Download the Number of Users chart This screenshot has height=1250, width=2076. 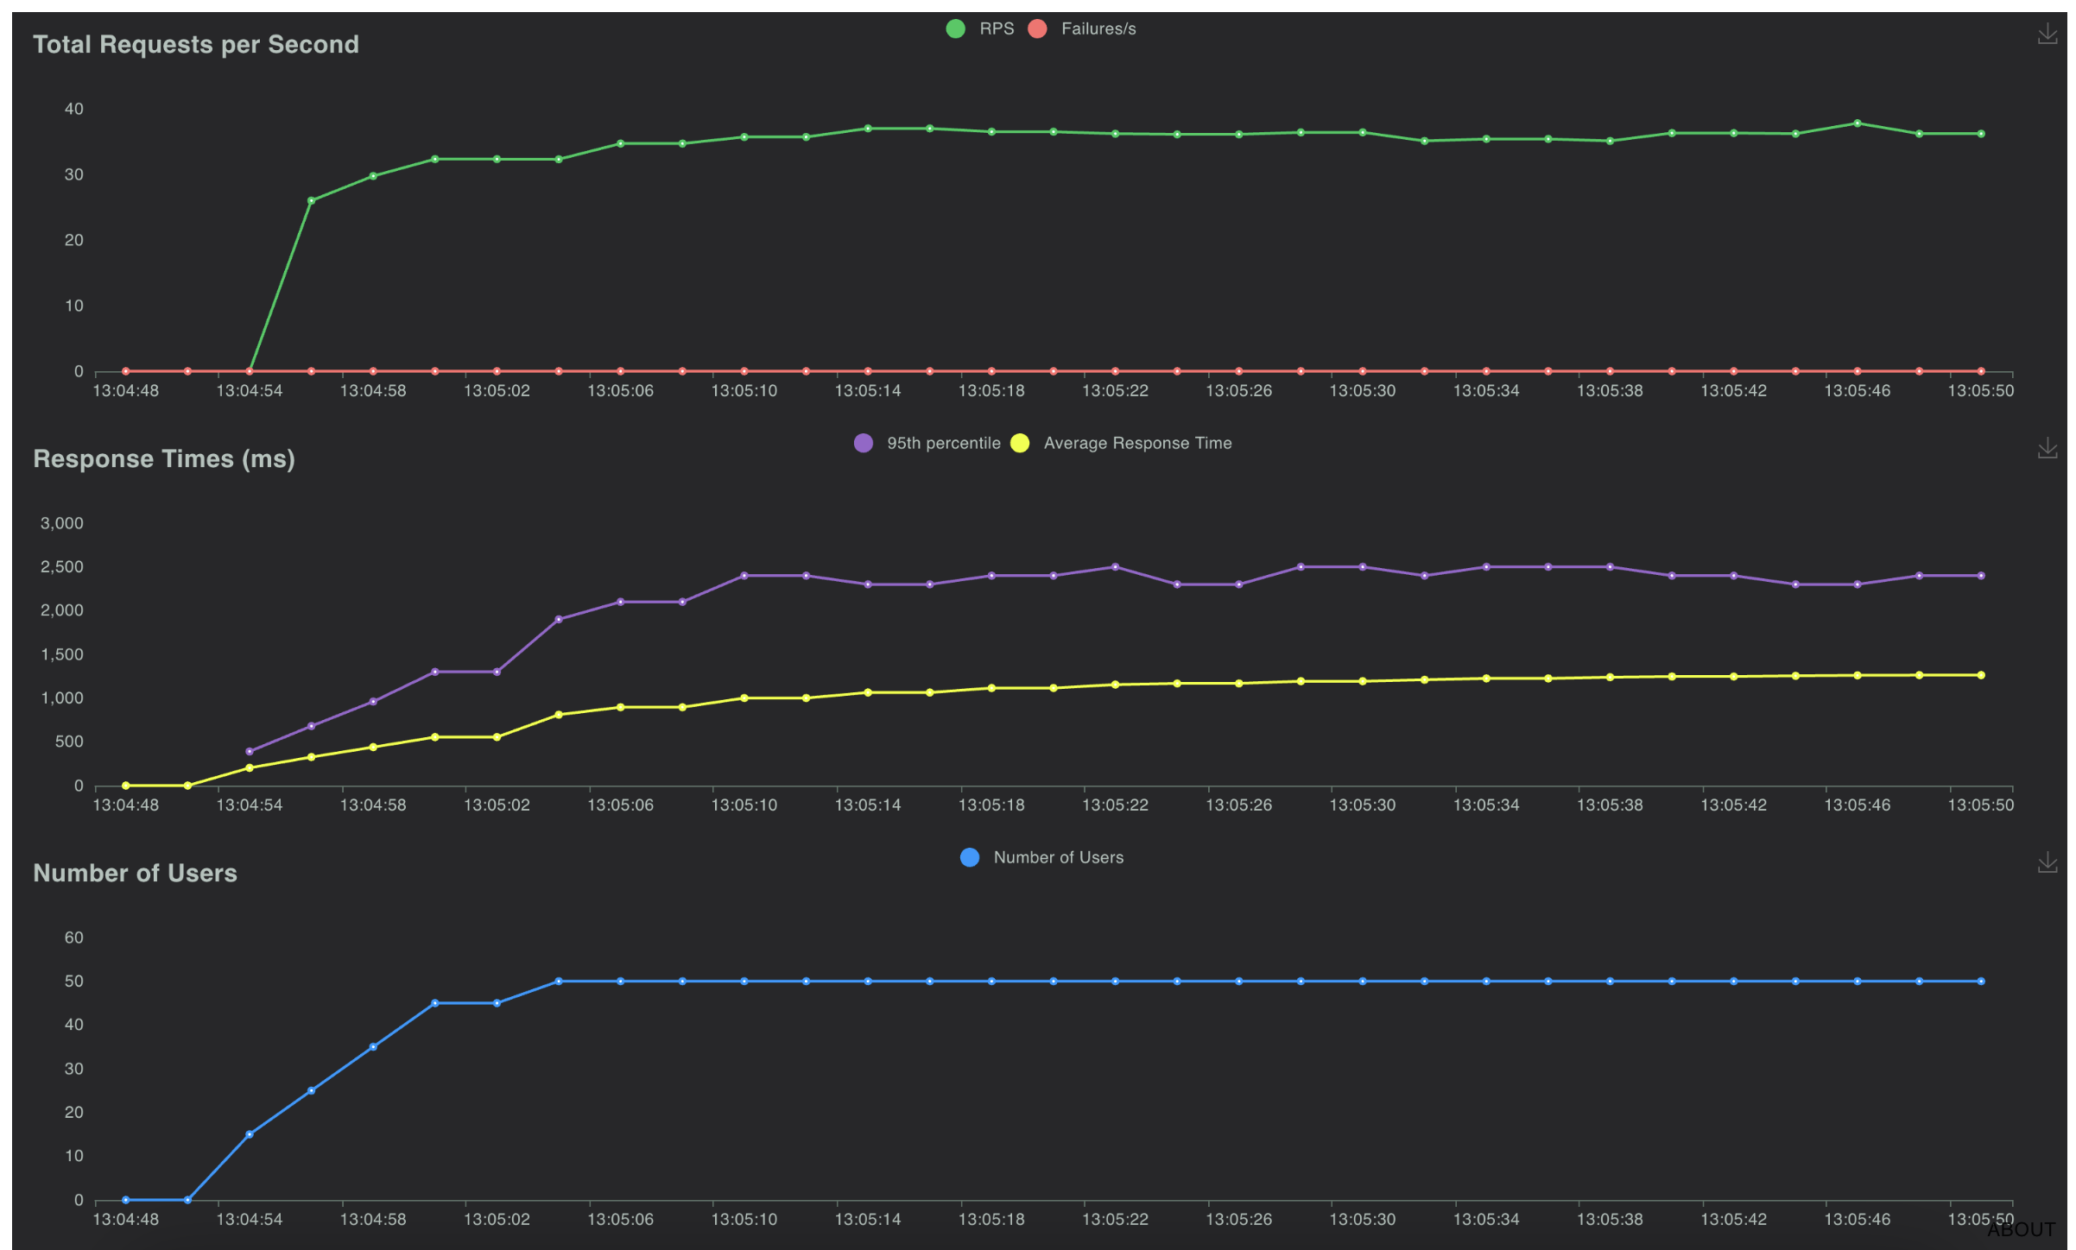point(2047,862)
